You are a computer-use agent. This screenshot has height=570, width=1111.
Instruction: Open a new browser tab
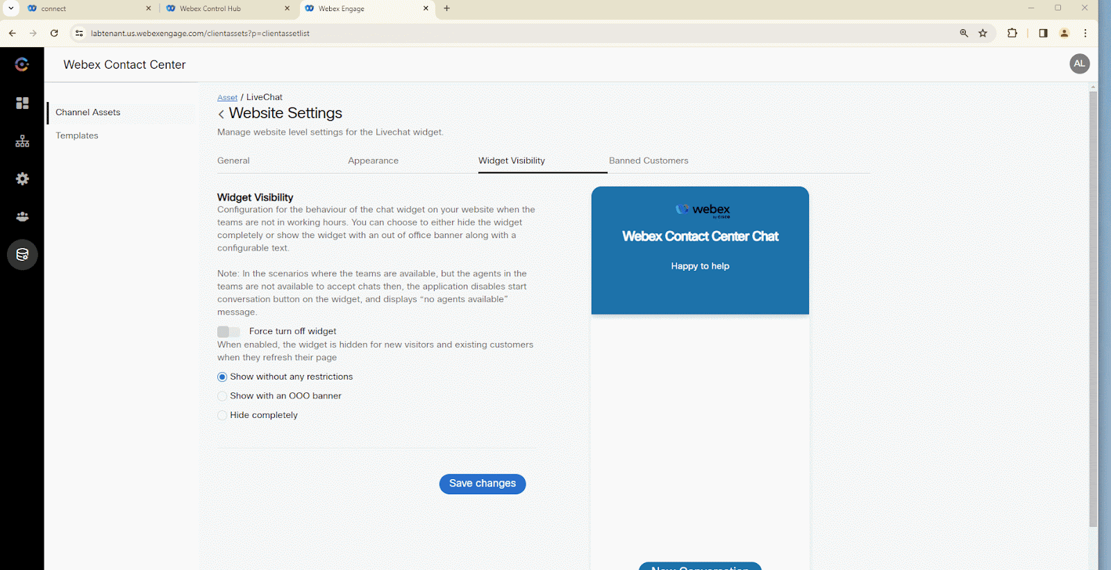pos(446,8)
